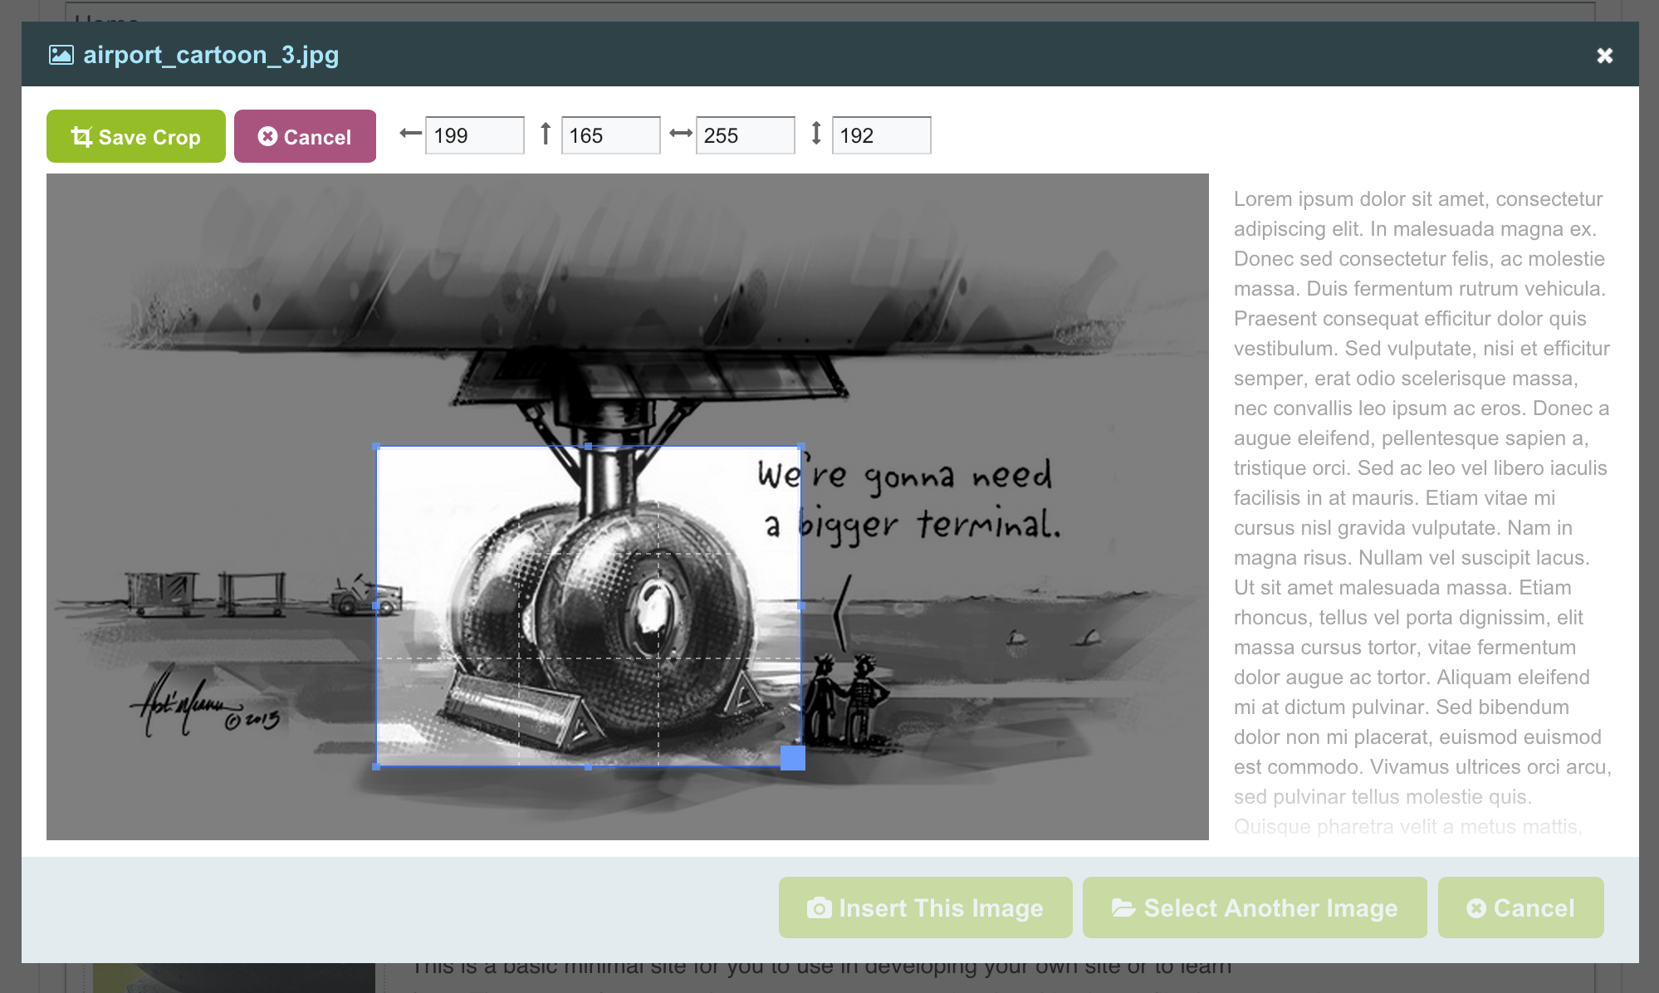Click the artist signature in the image
The height and width of the screenshot is (993, 1659).
click(x=203, y=703)
